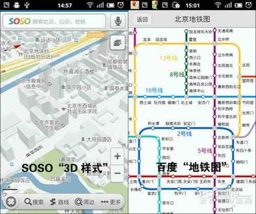Zoom in with the plus button
The image size is (256, 214).
(x=117, y=156)
